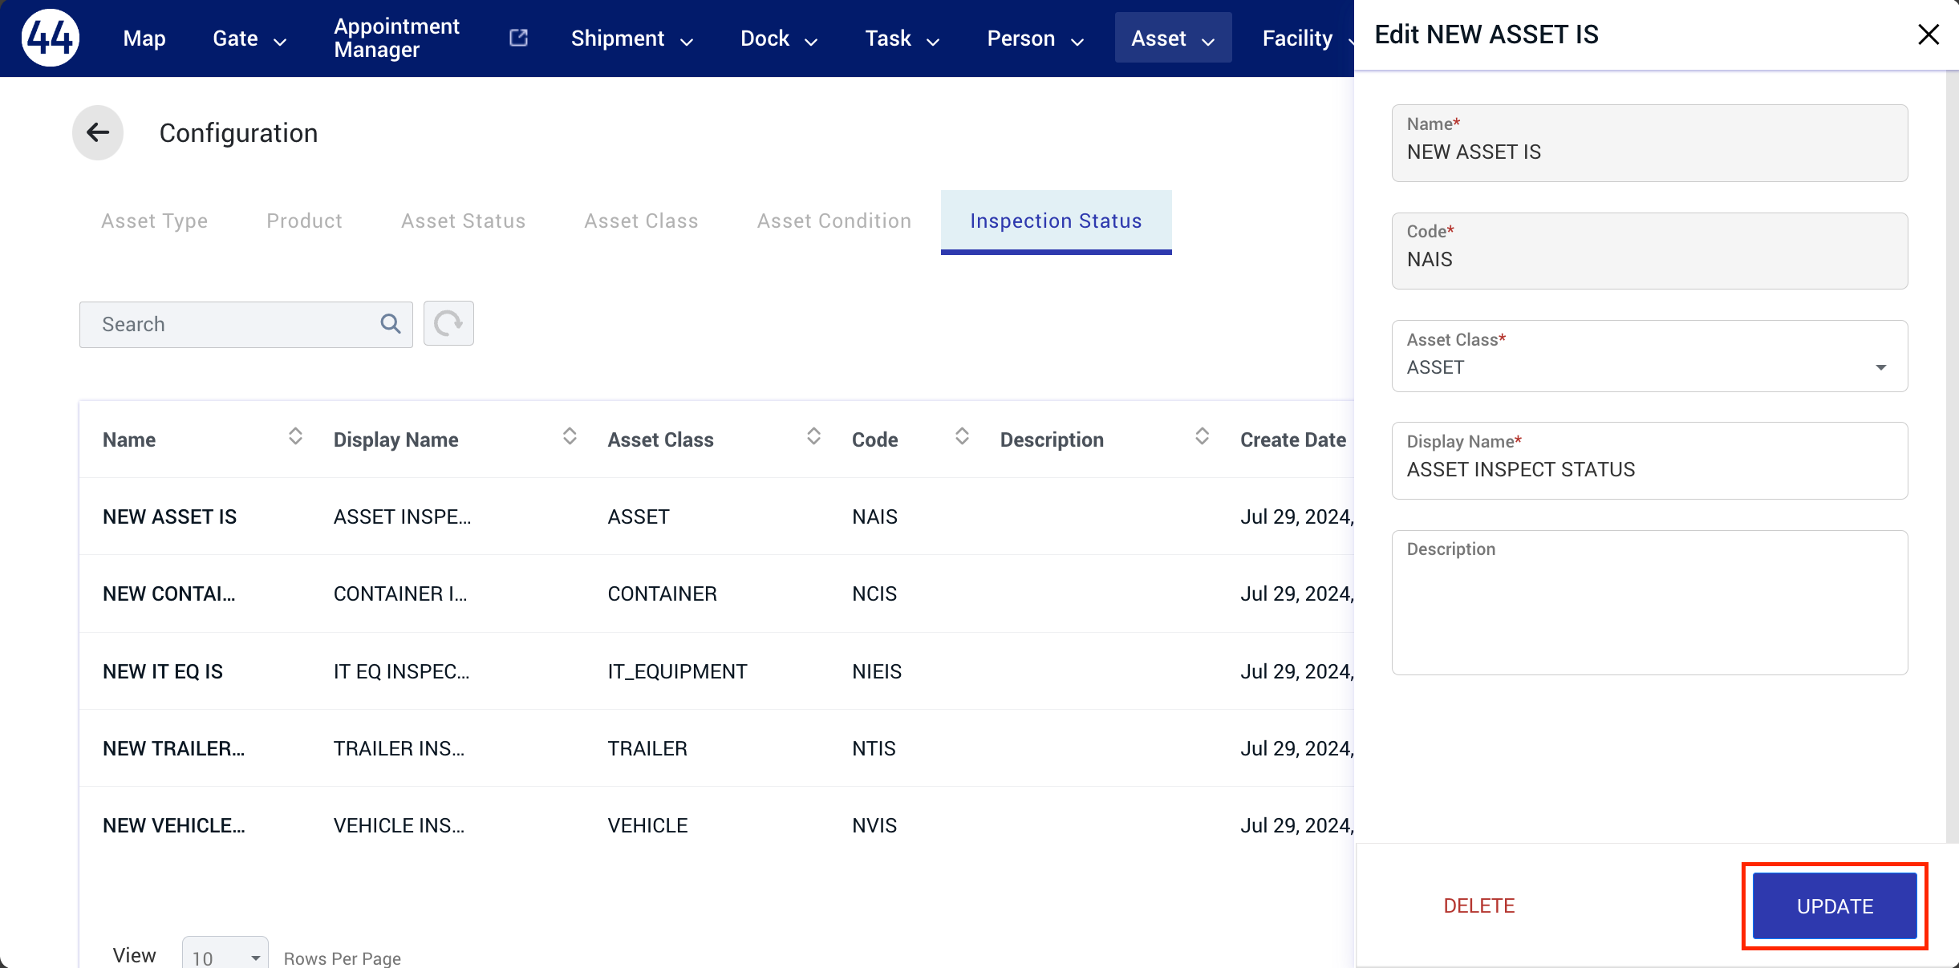
Task: Go back using the arrow icon
Action: click(x=98, y=132)
